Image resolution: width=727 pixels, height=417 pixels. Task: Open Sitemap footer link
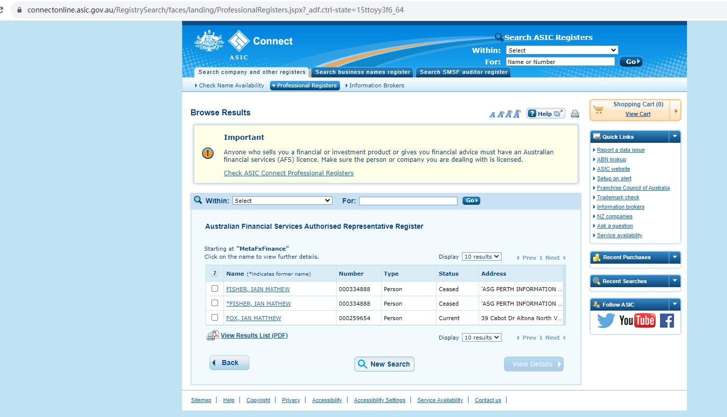click(x=201, y=400)
